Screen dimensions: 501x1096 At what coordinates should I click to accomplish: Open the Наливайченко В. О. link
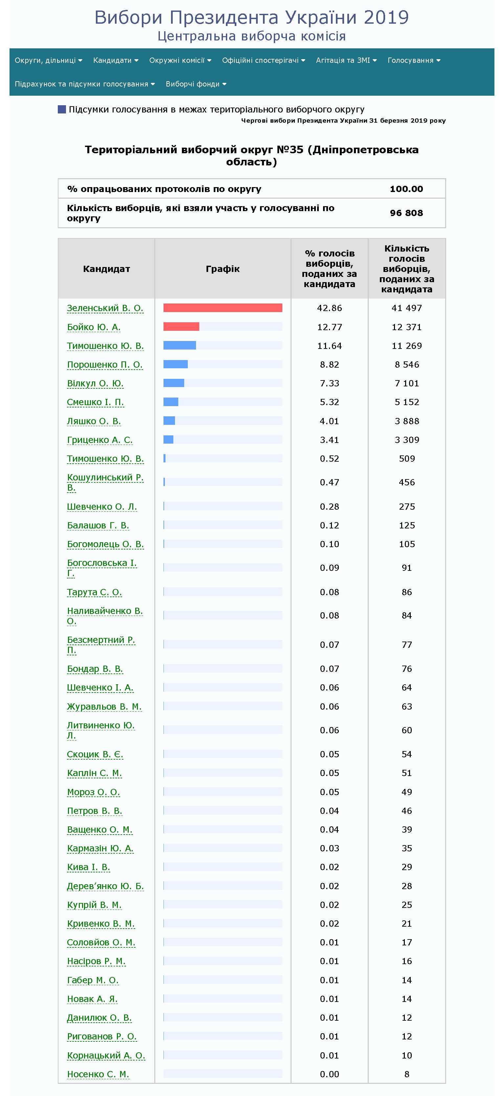click(x=104, y=611)
